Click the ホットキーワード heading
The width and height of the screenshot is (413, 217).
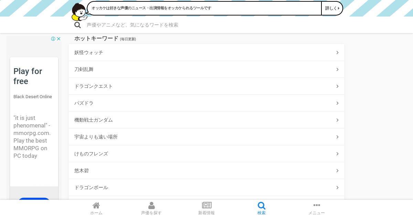pyautogui.click(x=96, y=39)
